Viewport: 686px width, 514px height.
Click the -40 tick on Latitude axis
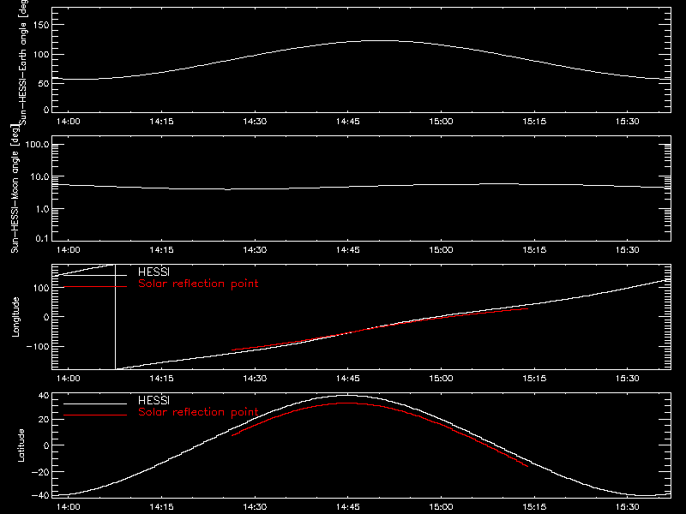40,496
